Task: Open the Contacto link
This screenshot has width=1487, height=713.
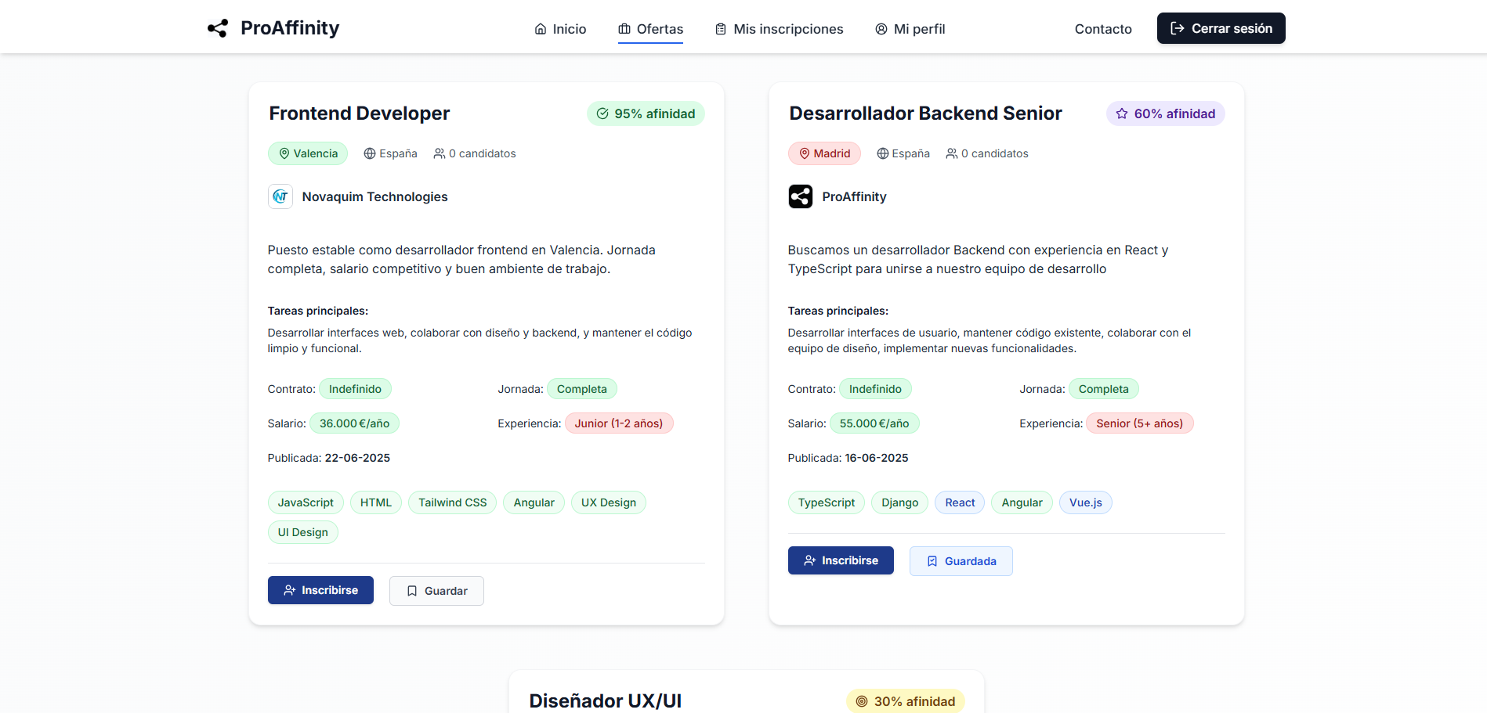Action: click(x=1103, y=29)
